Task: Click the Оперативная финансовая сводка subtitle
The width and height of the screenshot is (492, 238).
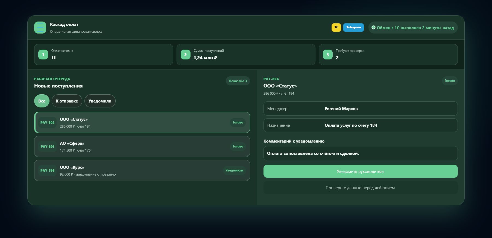Action: tap(76, 32)
